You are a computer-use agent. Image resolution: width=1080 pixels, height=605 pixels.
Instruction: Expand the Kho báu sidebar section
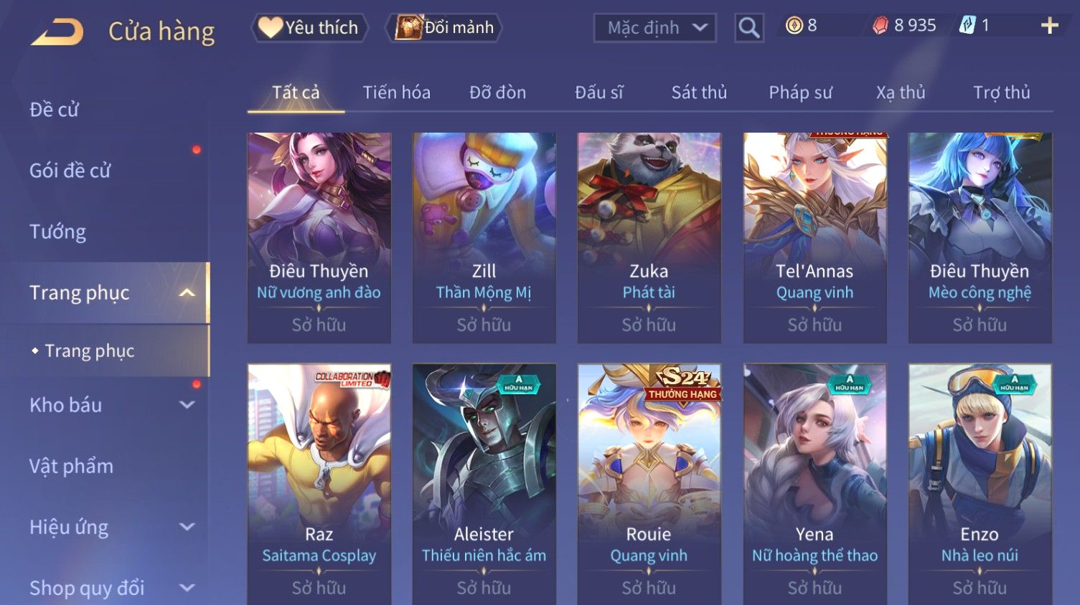pos(187,405)
